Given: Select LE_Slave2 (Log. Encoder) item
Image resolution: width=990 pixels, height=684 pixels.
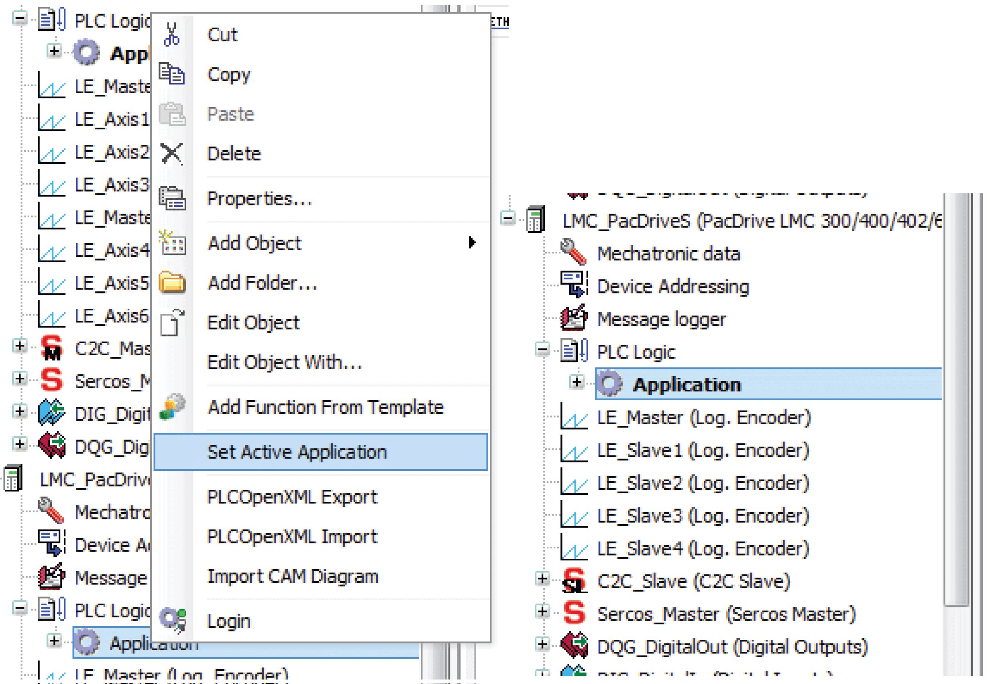Looking at the screenshot, I should [703, 483].
